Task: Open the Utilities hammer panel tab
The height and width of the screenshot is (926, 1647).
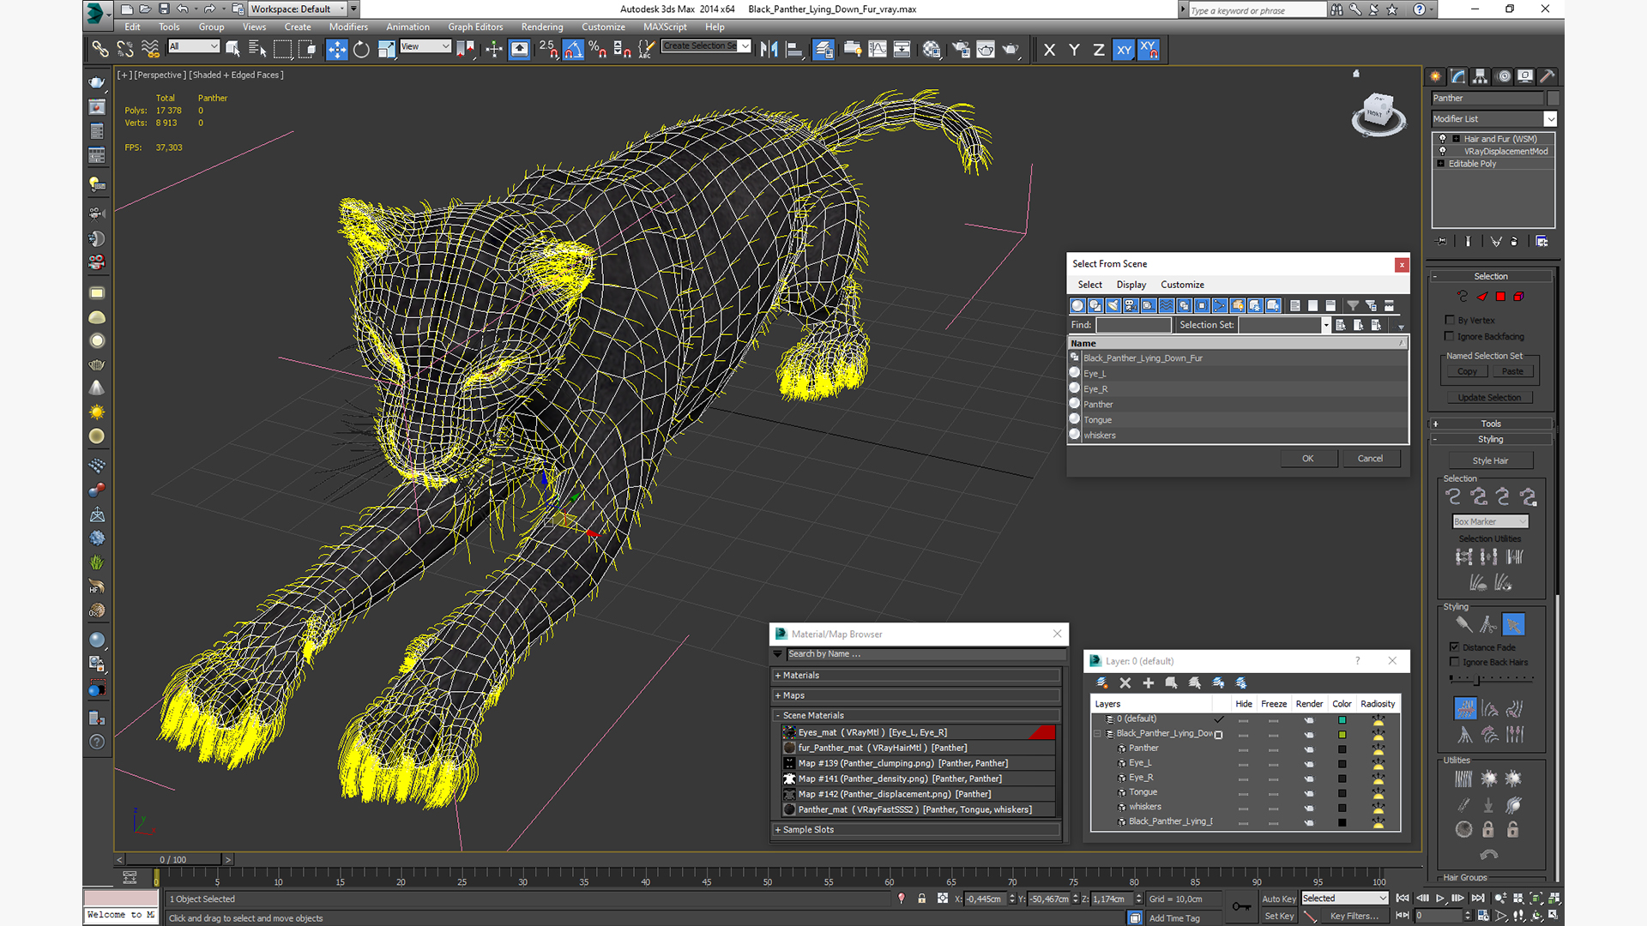Action: pyautogui.click(x=1547, y=76)
